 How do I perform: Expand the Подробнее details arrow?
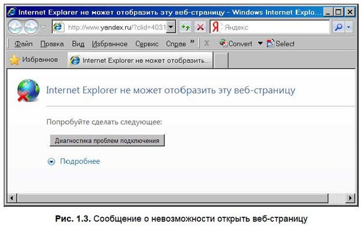[51, 162]
